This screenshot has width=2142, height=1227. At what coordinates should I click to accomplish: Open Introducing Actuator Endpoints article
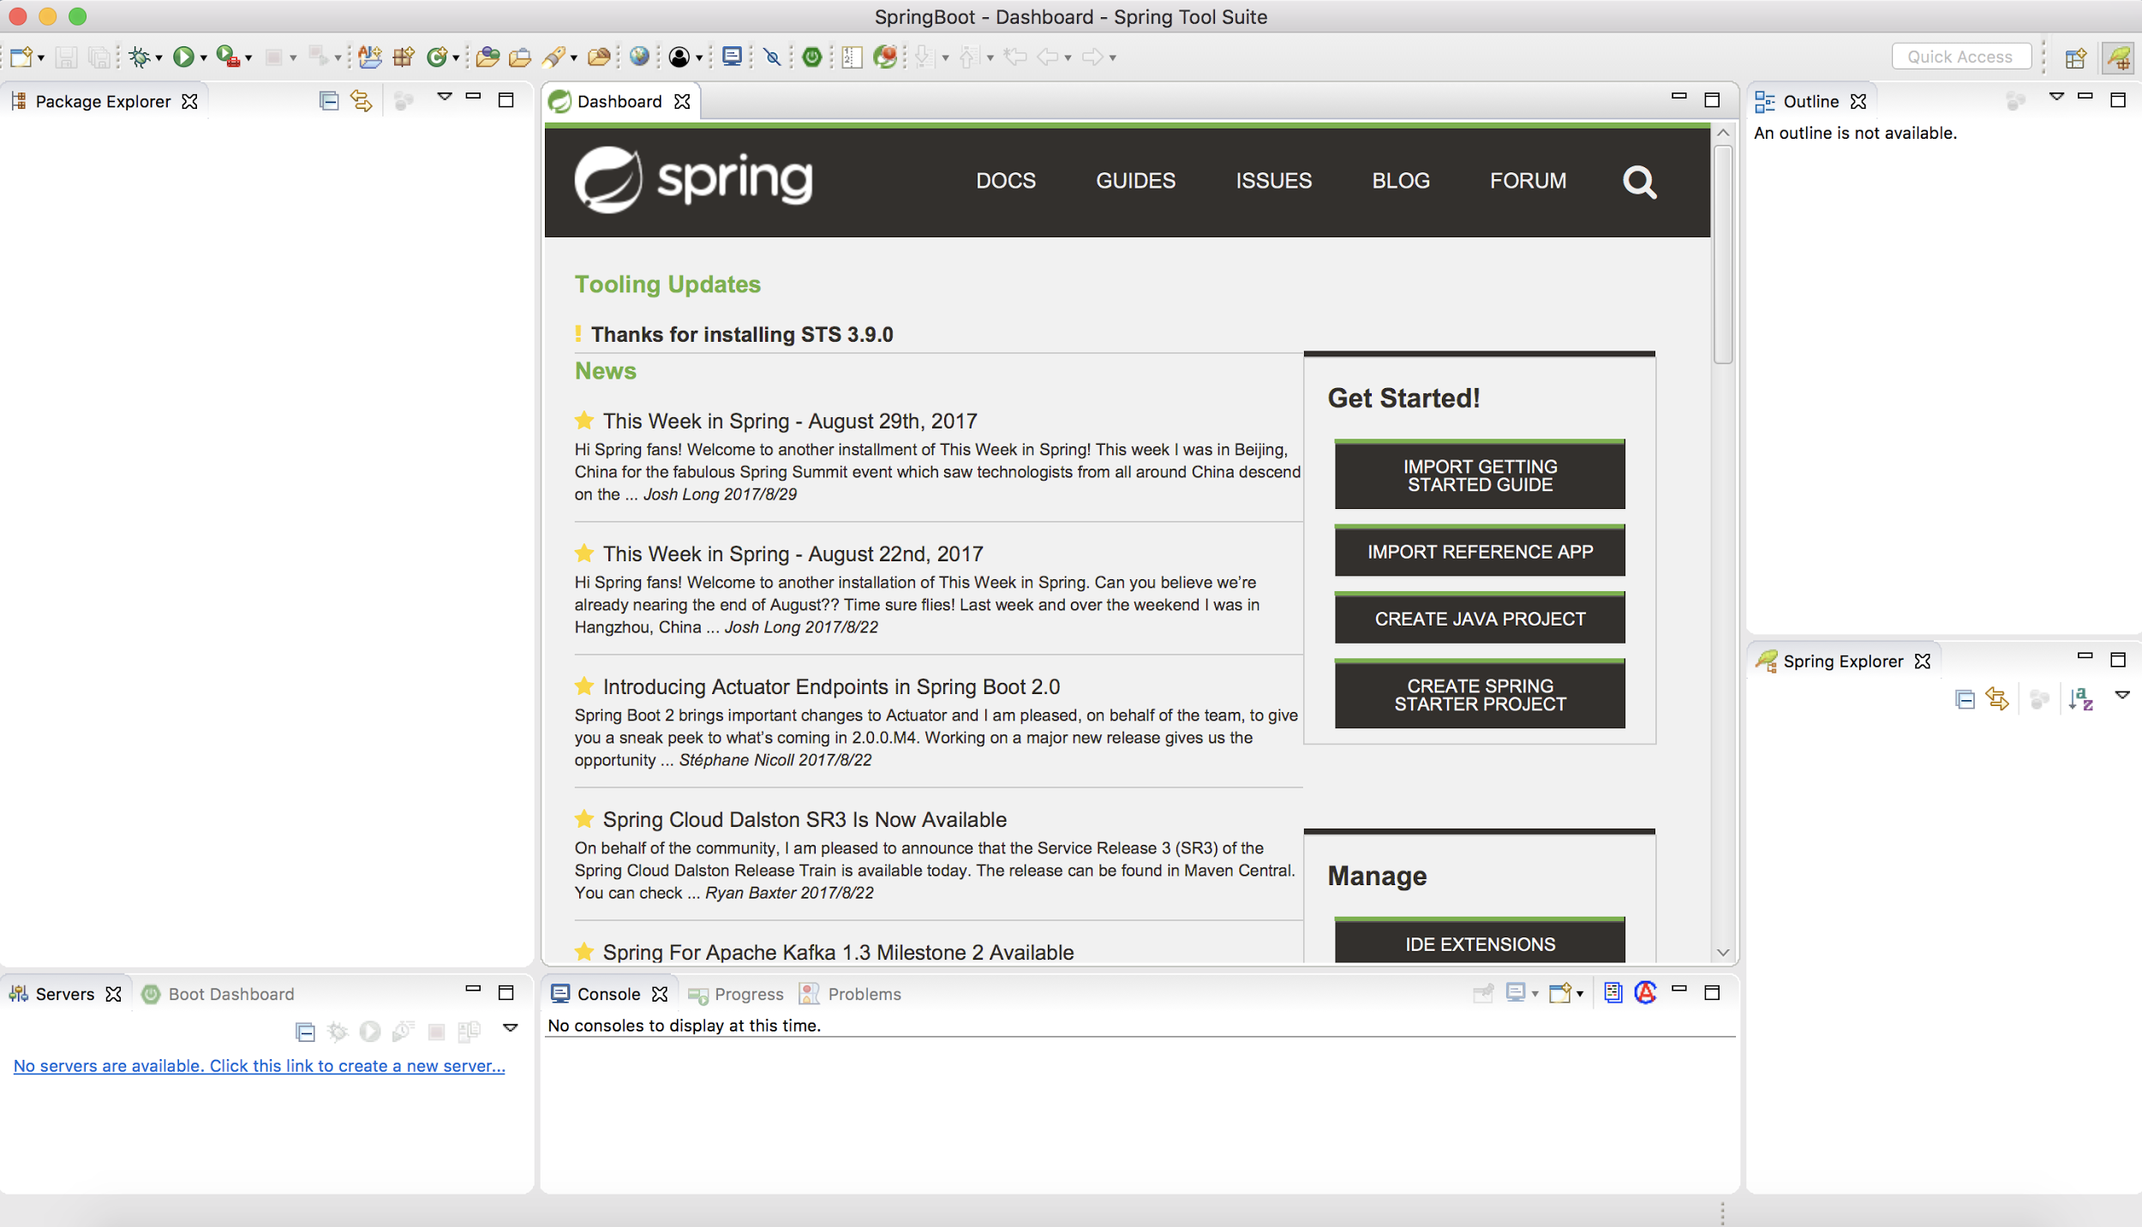pos(831,687)
